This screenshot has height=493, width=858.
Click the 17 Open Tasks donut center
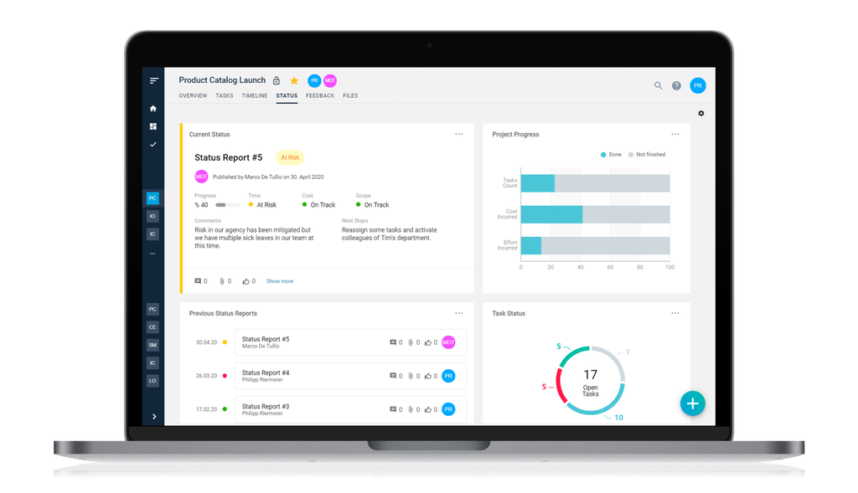point(591,382)
